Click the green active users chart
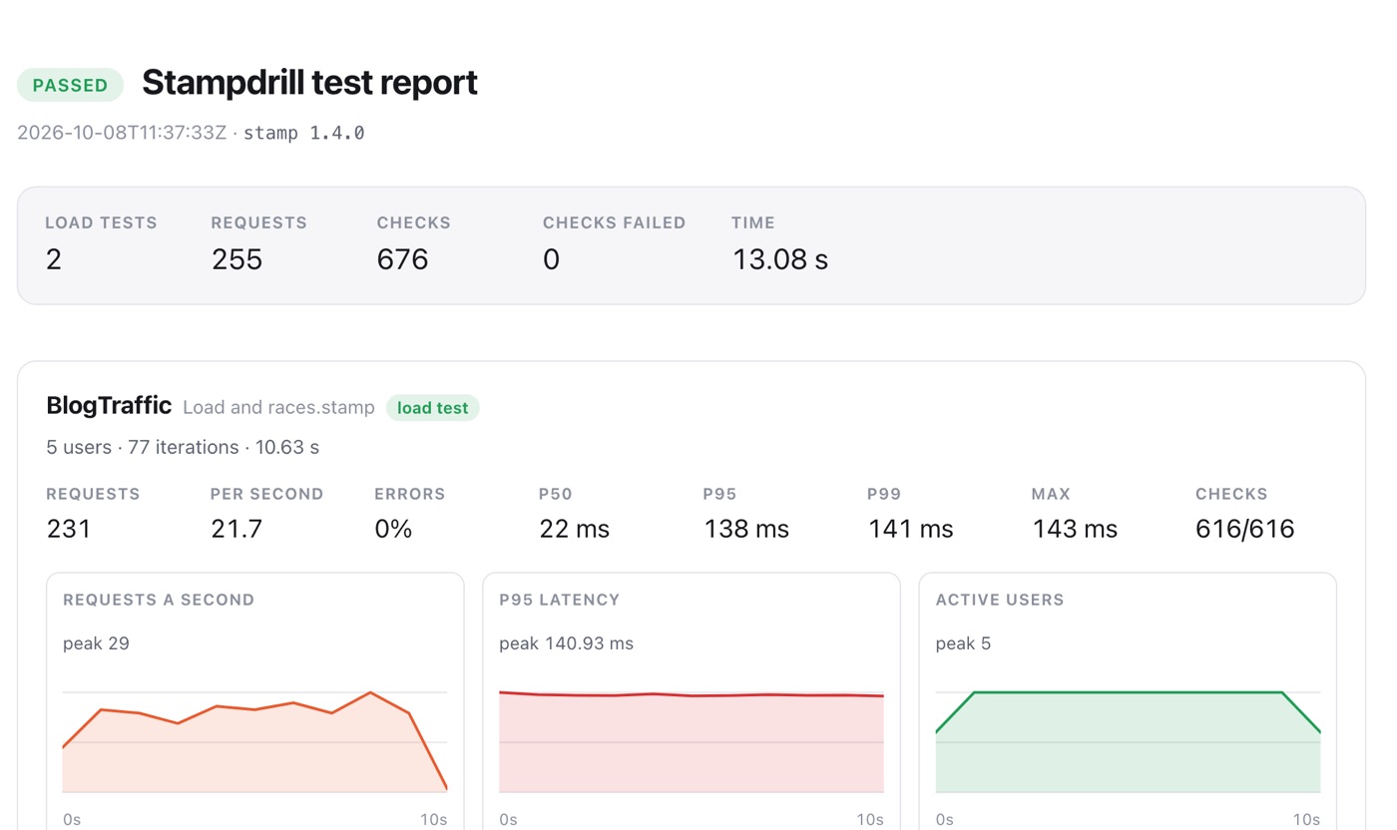1397x830 pixels. (1128, 742)
